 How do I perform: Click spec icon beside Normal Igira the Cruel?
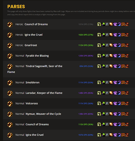[x=10, y=135]
